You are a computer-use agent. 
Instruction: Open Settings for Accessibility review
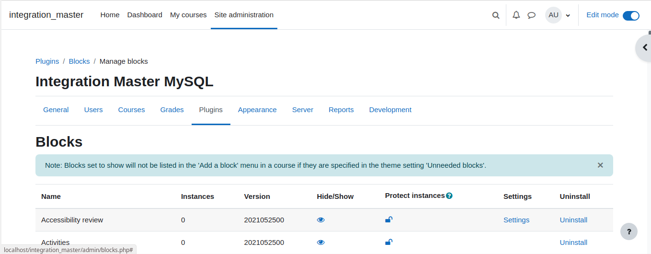coord(516,220)
